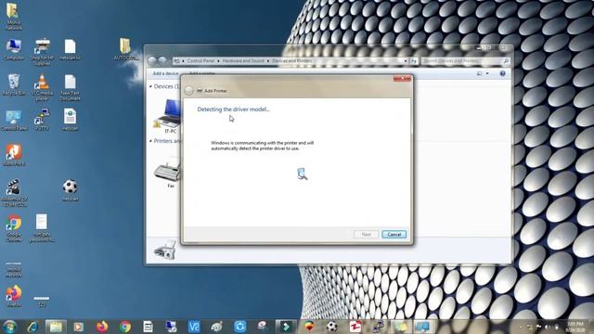Open the address bar history dropdown
The height and width of the screenshot is (334, 594).
pyautogui.click(x=406, y=61)
